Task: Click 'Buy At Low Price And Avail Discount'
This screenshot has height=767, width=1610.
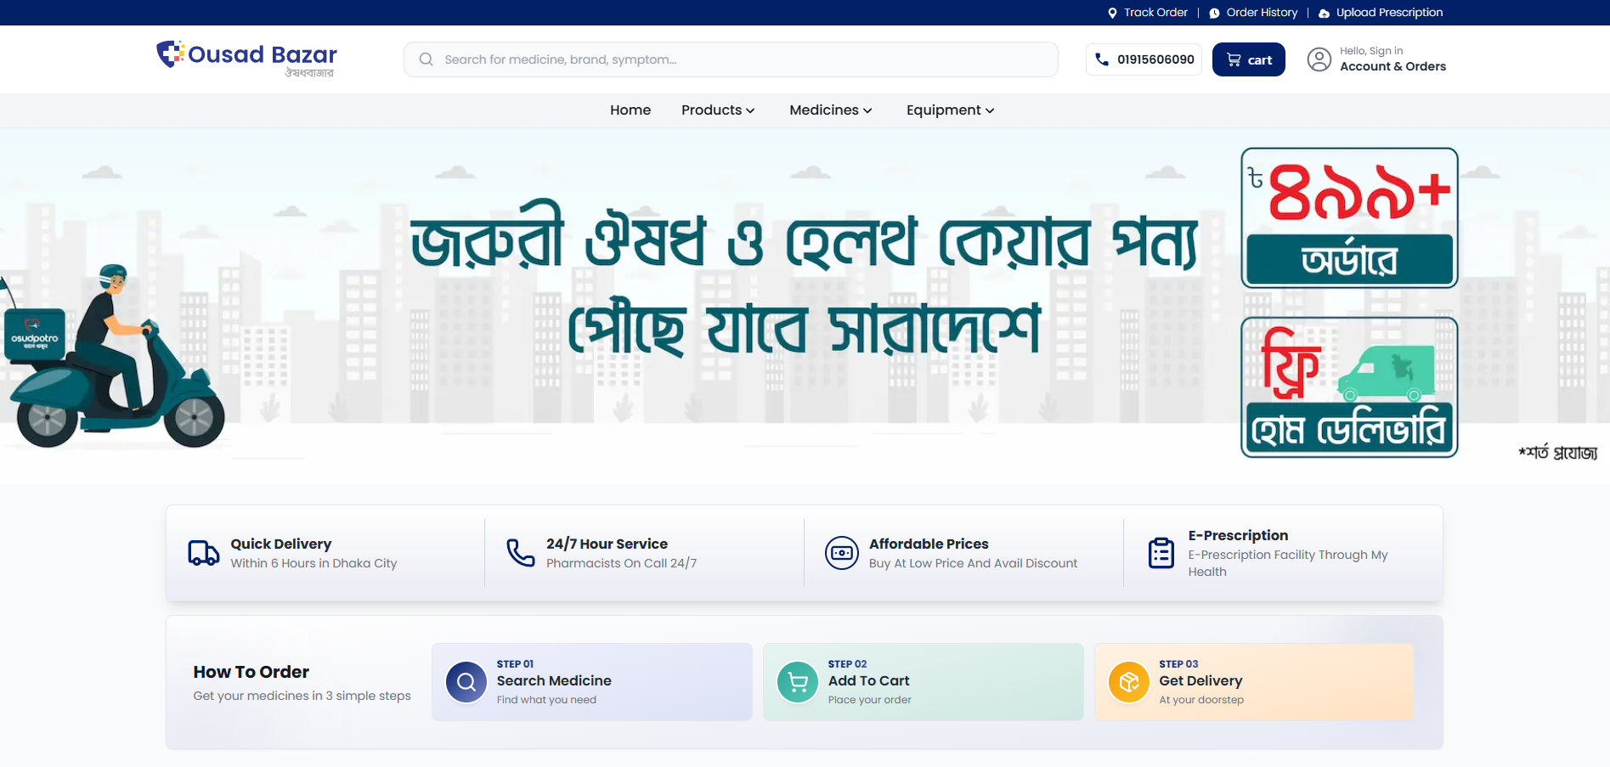Action: pyautogui.click(x=973, y=563)
